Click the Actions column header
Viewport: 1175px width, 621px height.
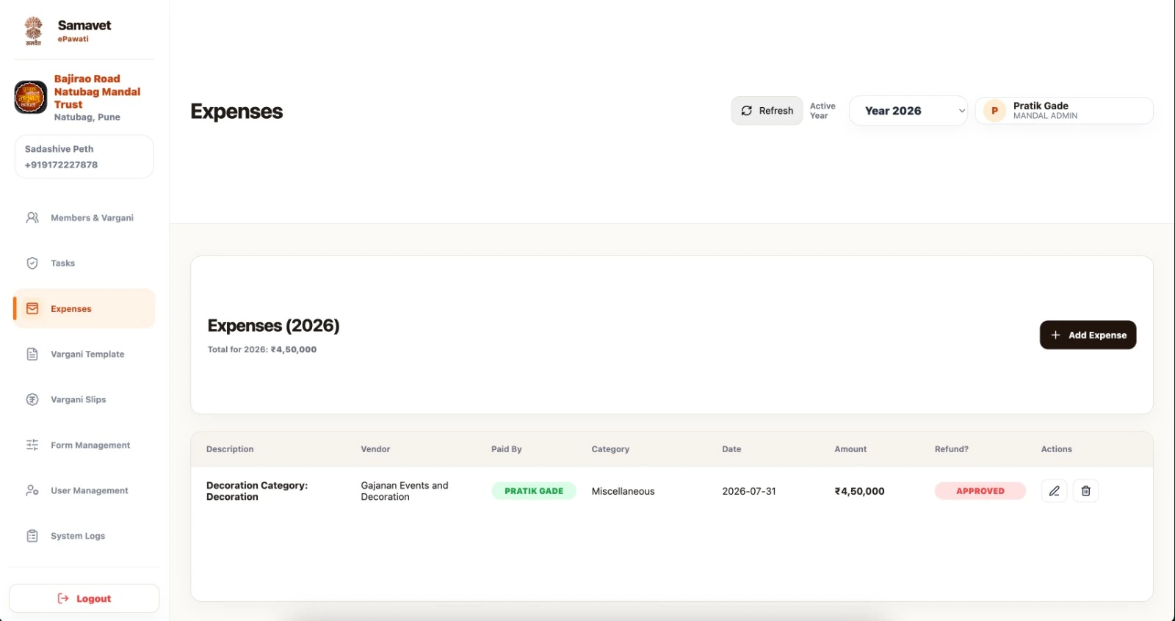click(1056, 449)
